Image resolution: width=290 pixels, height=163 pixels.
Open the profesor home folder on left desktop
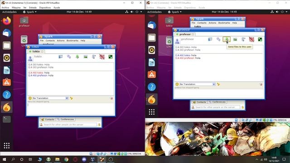(x=24, y=22)
